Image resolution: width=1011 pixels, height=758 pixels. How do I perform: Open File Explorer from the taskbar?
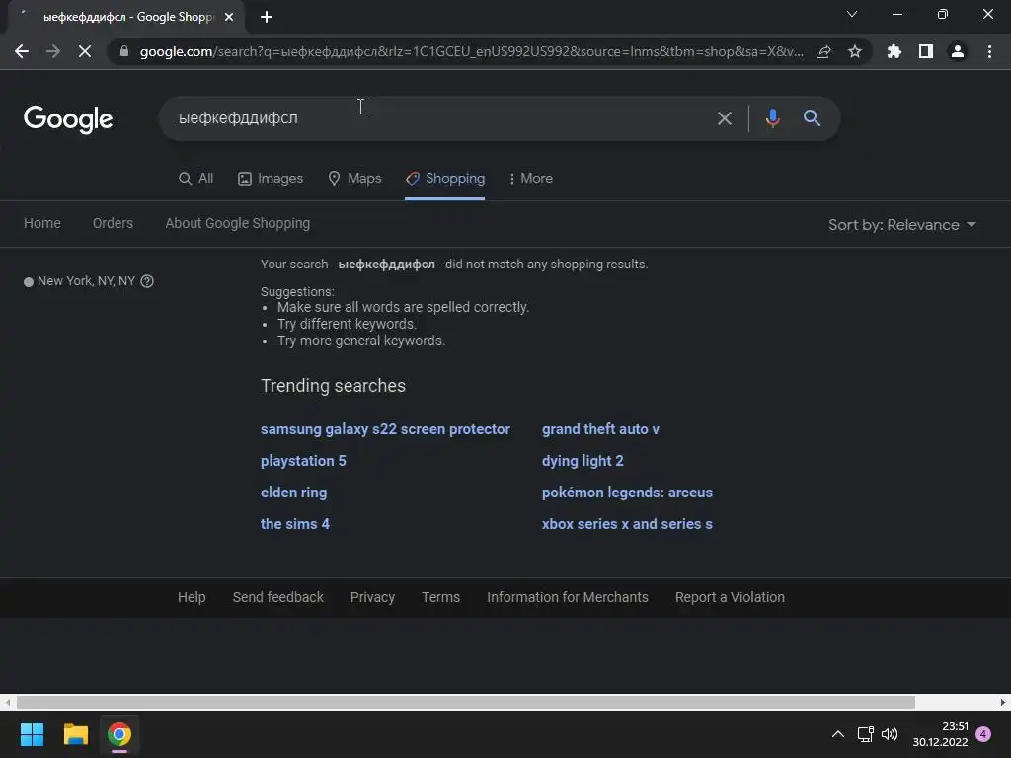pos(75,734)
